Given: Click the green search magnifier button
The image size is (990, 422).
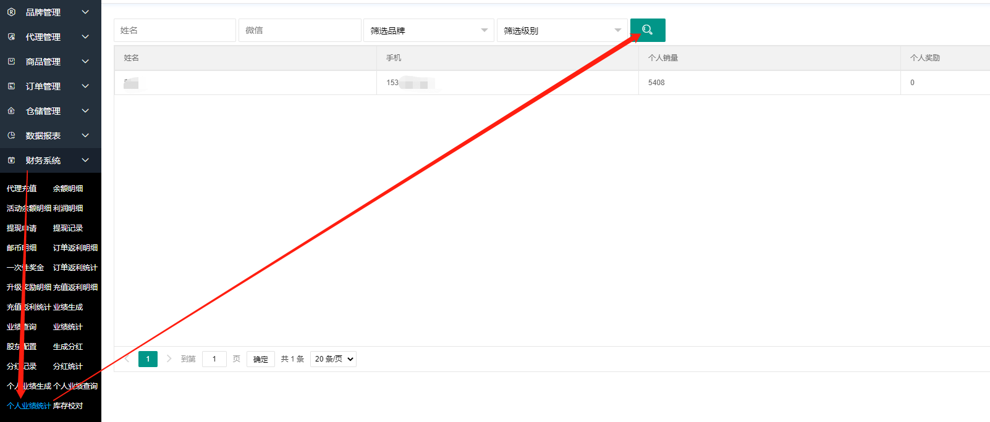Looking at the screenshot, I should [x=648, y=30].
